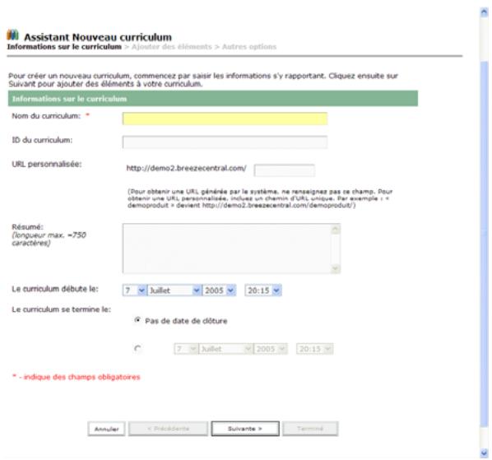Open the start day dropdown showing 7

coord(134,290)
